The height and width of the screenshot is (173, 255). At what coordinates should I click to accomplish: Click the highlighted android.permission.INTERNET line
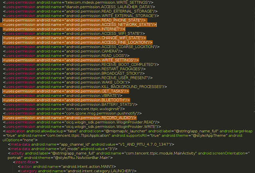64,29
